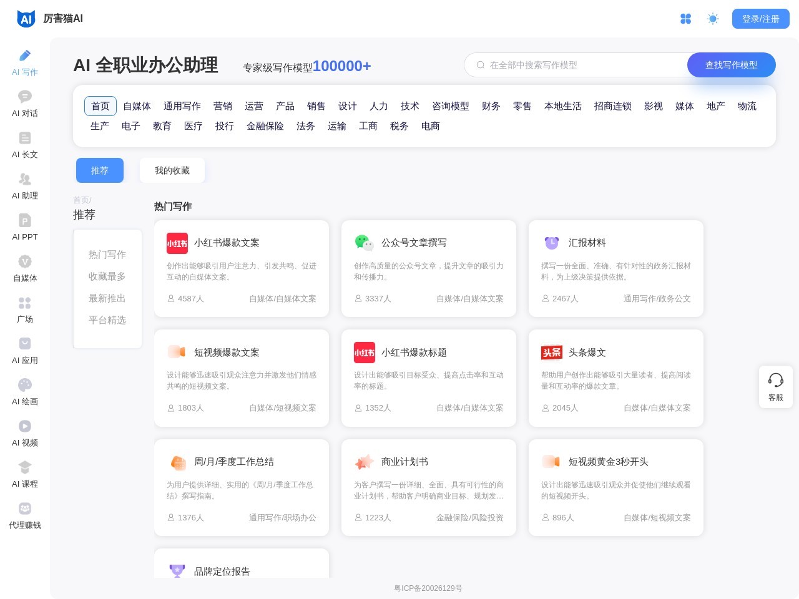Open AI 绘画 palette icon
This screenshot has width=799, height=599.
25,385
